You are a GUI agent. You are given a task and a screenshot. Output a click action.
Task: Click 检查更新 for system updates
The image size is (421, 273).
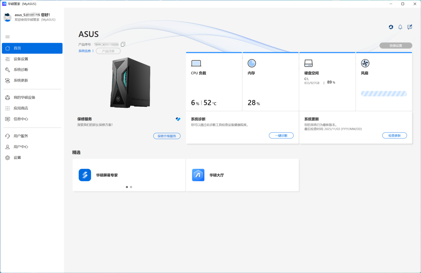(394, 135)
